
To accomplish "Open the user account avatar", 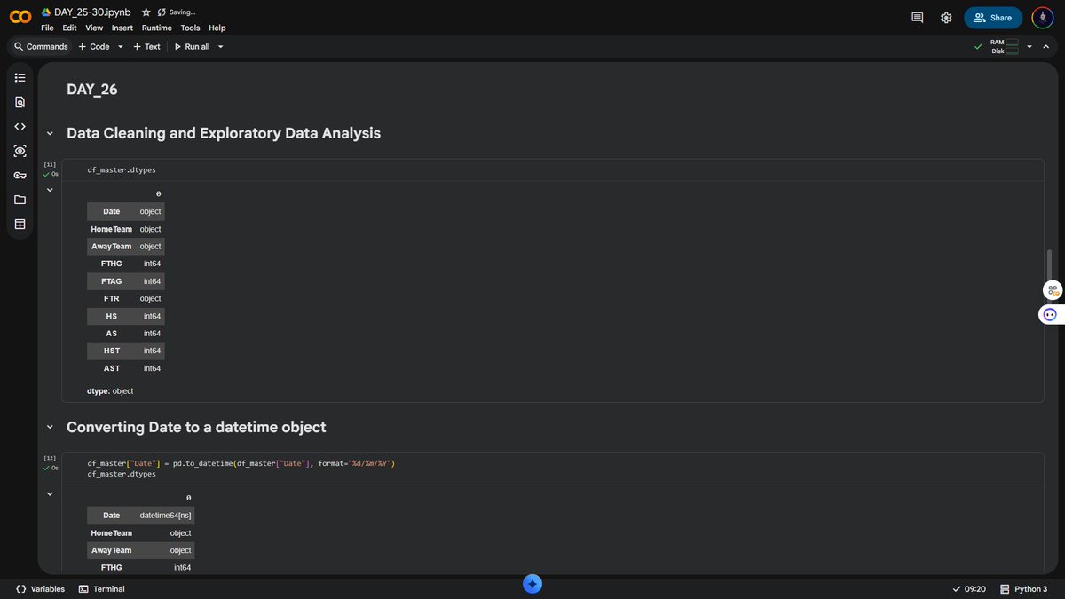I will point(1042,18).
